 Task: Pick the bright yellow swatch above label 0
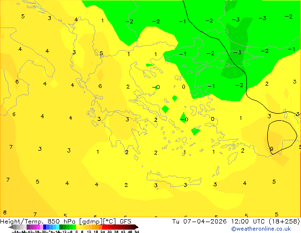(77, 227)
